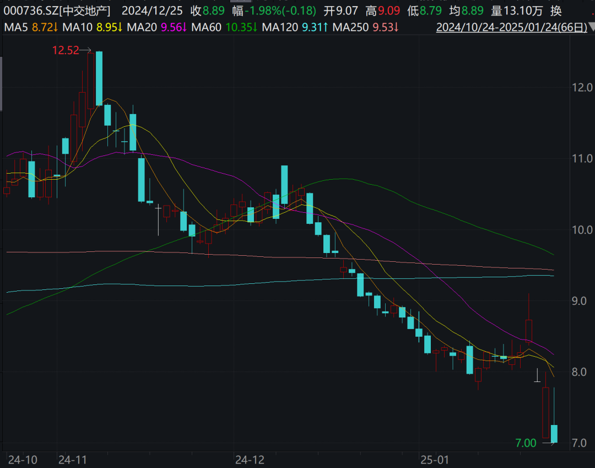Click the opening price 开9.07

click(341, 10)
